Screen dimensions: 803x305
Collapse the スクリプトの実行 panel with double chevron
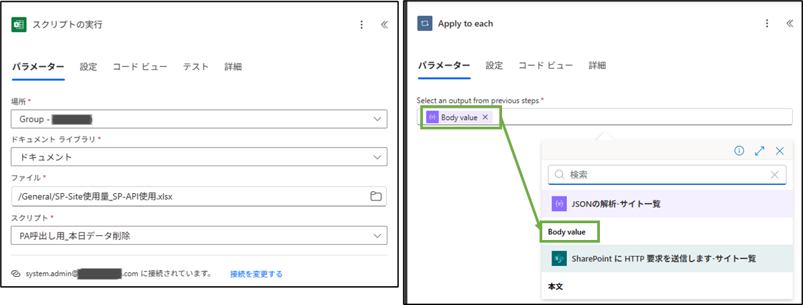click(x=384, y=25)
